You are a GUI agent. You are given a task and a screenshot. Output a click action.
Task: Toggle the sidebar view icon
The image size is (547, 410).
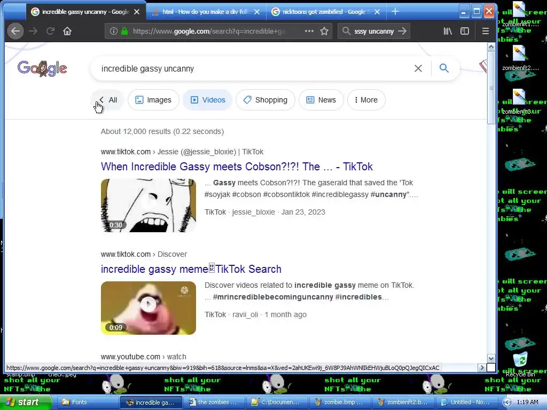click(465, 31)
